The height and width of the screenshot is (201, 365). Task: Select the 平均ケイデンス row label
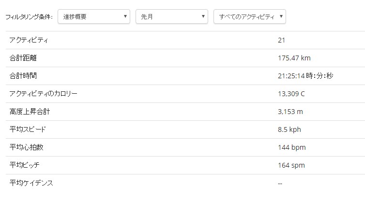click(x=31, y=183)
